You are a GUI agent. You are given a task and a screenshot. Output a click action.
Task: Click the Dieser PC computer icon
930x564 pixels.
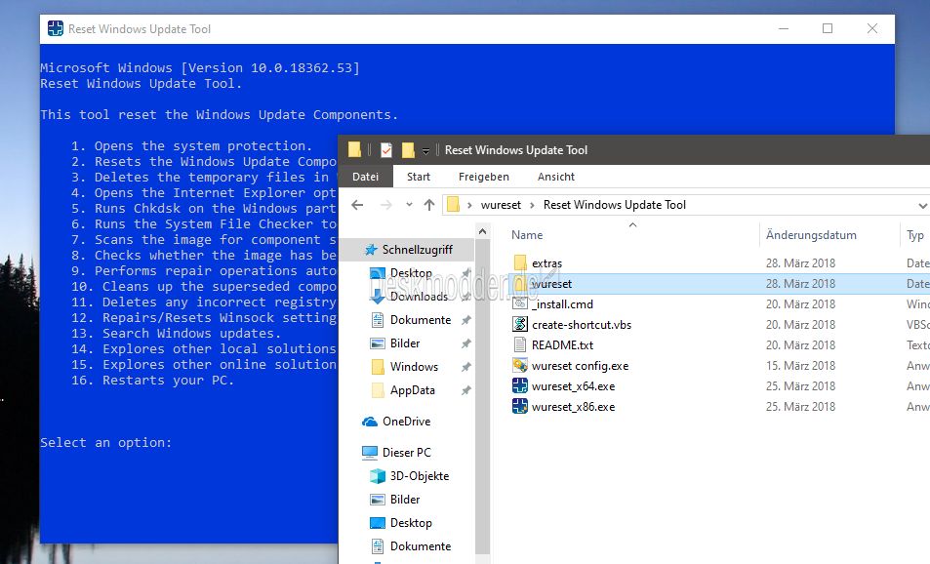pyautogui.click(x=370, y=453)
